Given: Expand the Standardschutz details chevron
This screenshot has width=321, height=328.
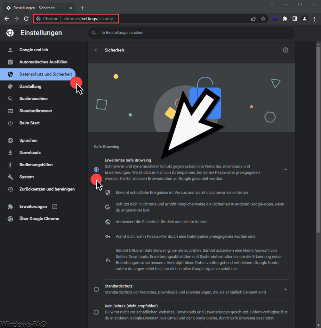Looking at the screenshot, I should [285, 289].
